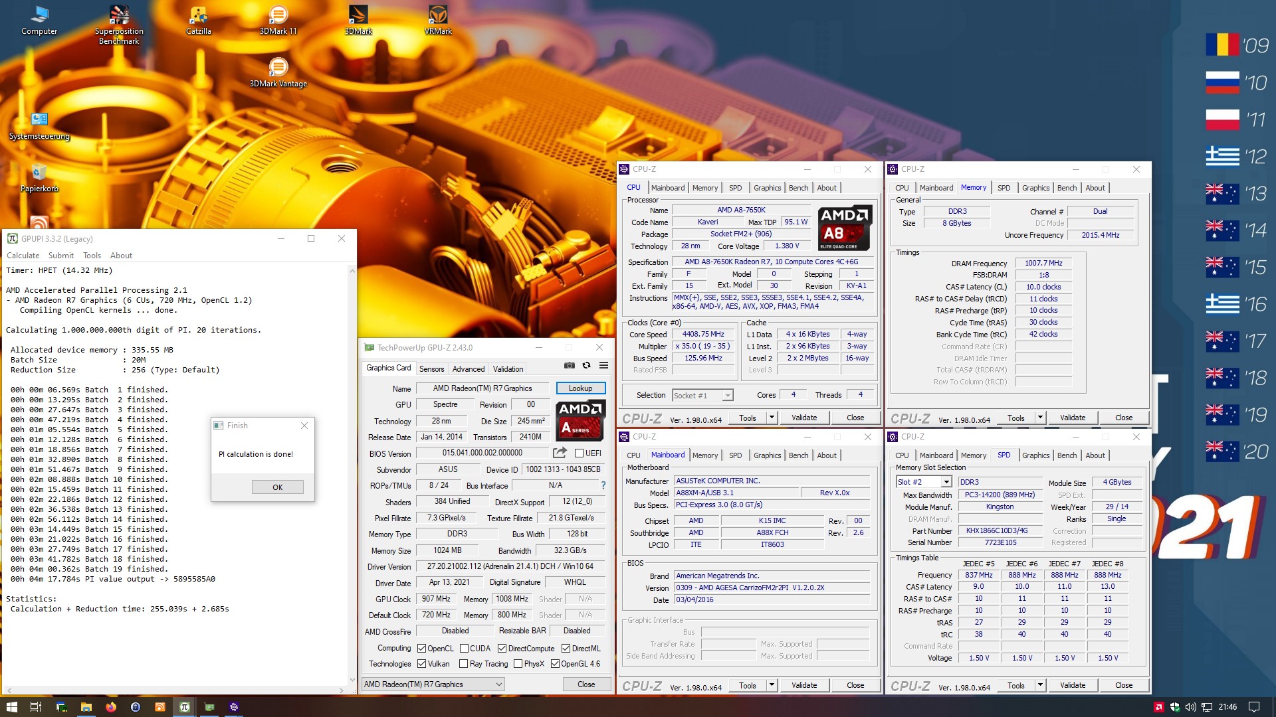Toggle the OpenGL 4.6 checkbox
Viewport: 1276px width, 717px height.
[555, 664]
